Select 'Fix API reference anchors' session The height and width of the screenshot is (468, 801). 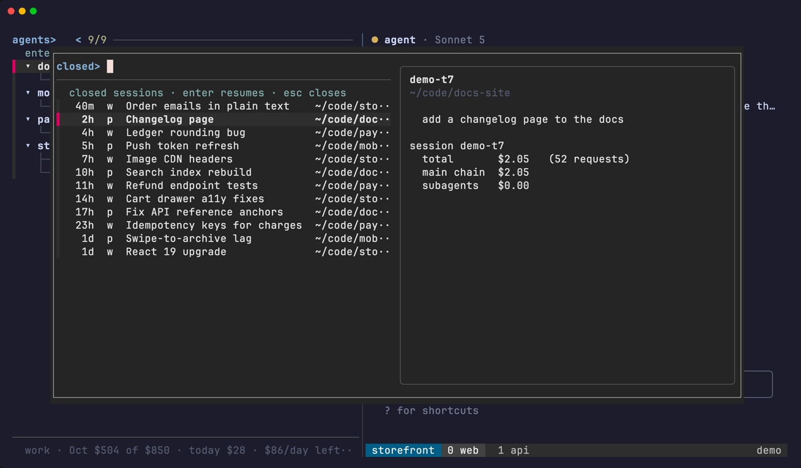coord(223,212)
